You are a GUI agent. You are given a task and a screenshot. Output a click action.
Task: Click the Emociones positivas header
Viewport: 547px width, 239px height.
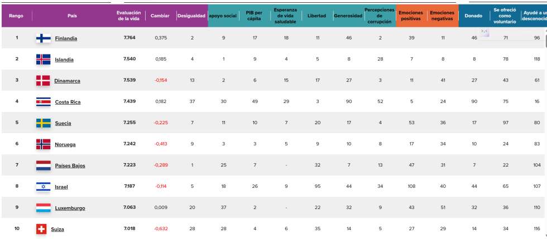411,16
